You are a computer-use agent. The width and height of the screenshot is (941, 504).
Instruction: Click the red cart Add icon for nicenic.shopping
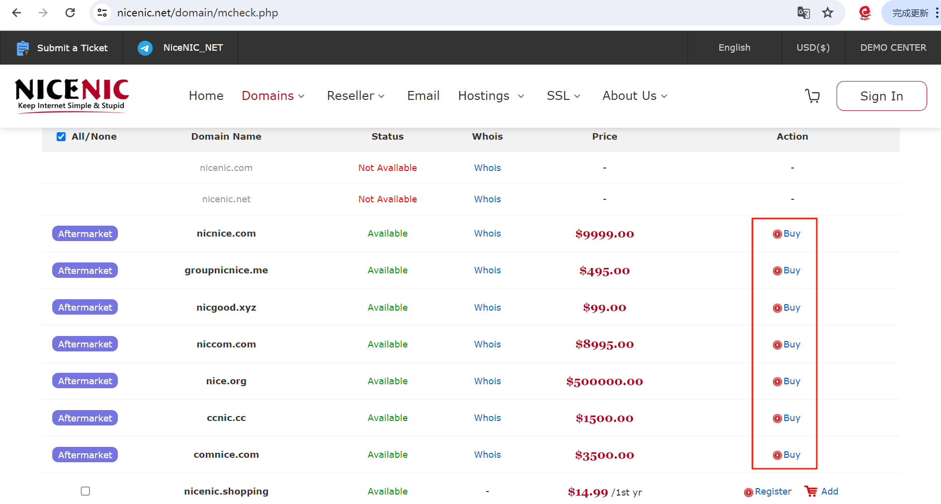(x=811, y=492)
